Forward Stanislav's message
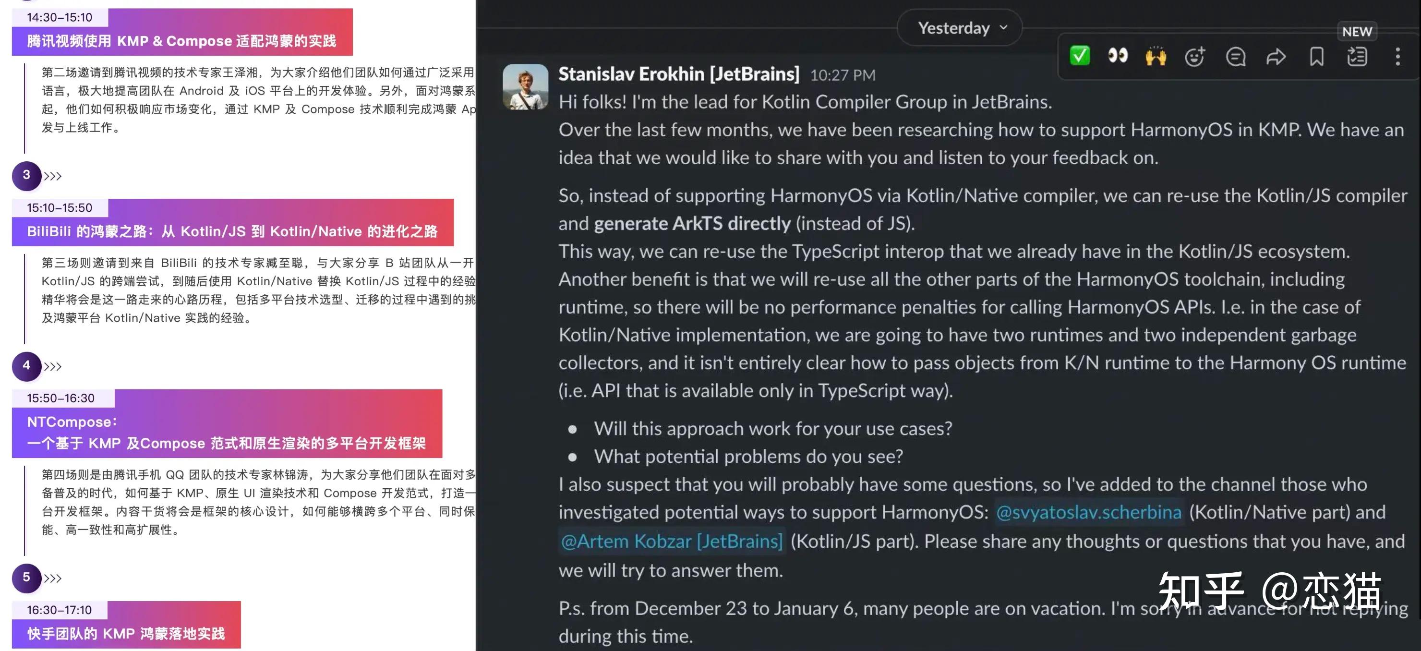1421x651 pixels. click(1276, 55)
